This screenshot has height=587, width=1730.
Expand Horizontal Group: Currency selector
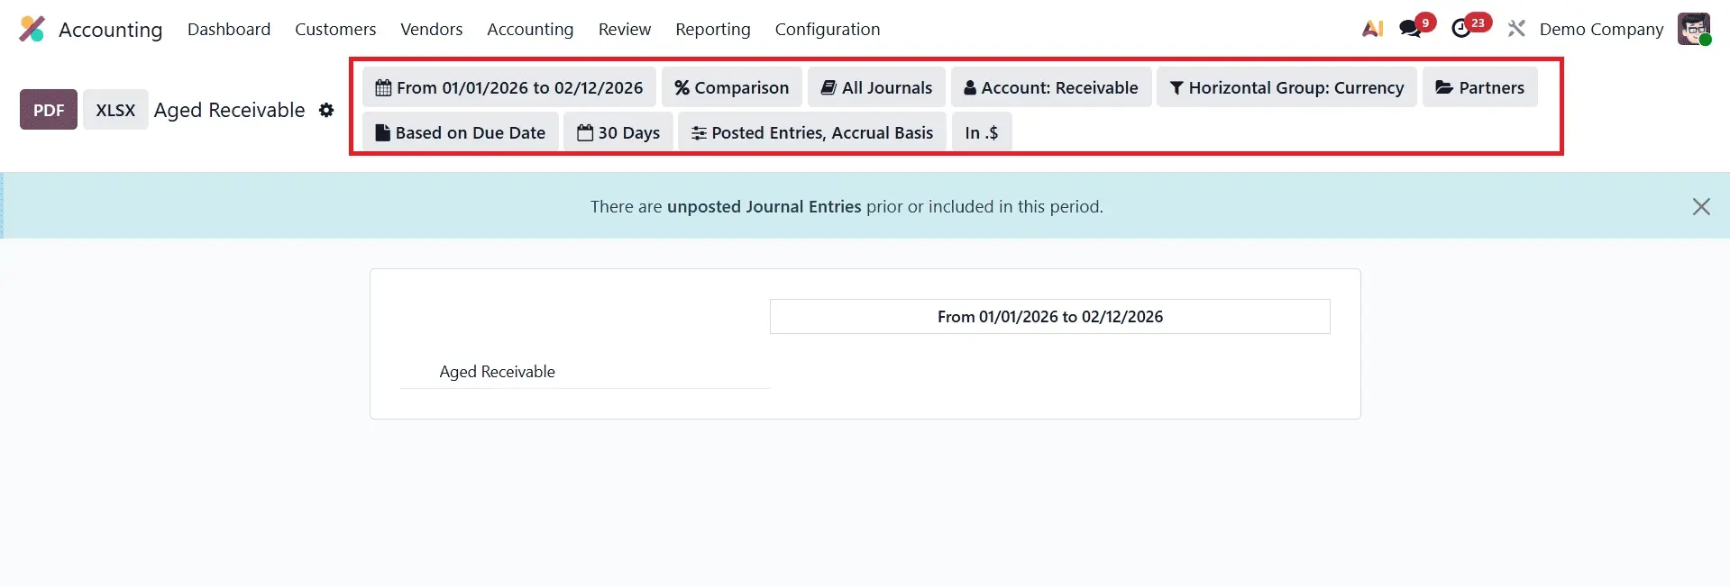1286,87
